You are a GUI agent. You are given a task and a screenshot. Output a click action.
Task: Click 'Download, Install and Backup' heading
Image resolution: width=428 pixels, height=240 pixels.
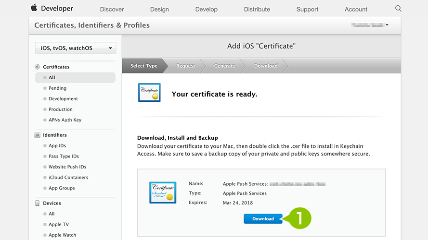coord(178,138)
